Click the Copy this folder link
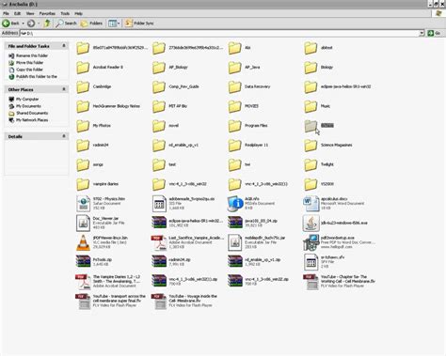The height and width of the screenshot is (356, 446). coord(29,70)
